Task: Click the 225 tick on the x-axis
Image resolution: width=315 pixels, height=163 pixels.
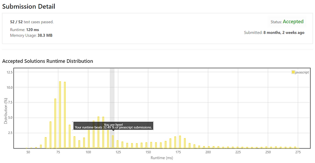Action: [237, 152]
